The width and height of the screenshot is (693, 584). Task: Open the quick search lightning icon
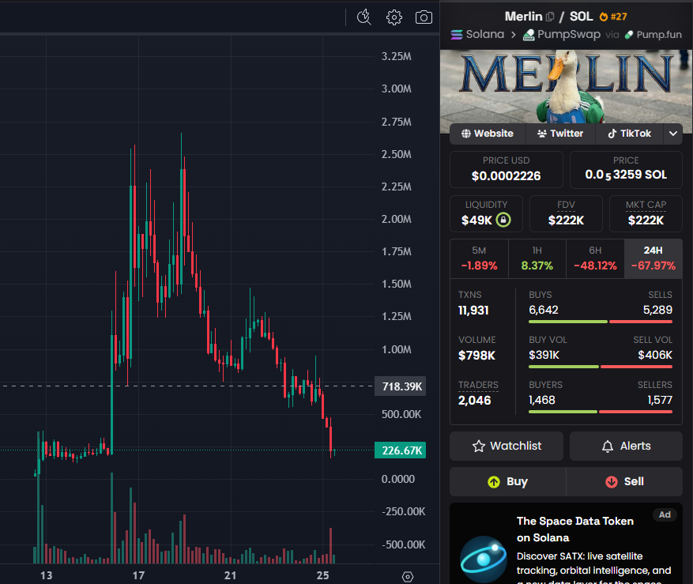pyautogui.click(x=364, y=17)
